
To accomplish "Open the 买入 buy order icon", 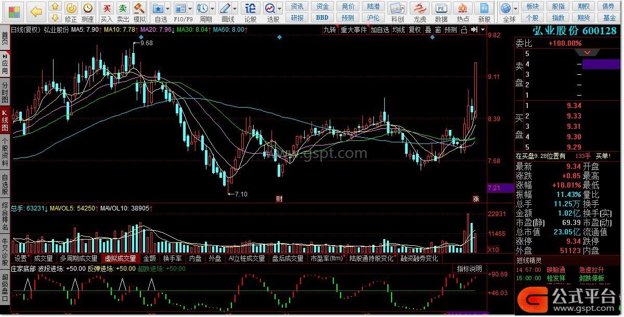I will click(107, 12).
